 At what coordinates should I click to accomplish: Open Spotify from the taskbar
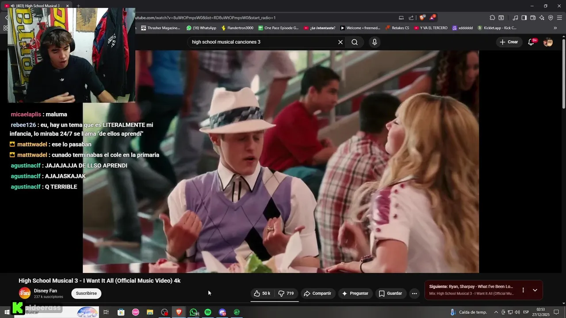click(208, 312)
